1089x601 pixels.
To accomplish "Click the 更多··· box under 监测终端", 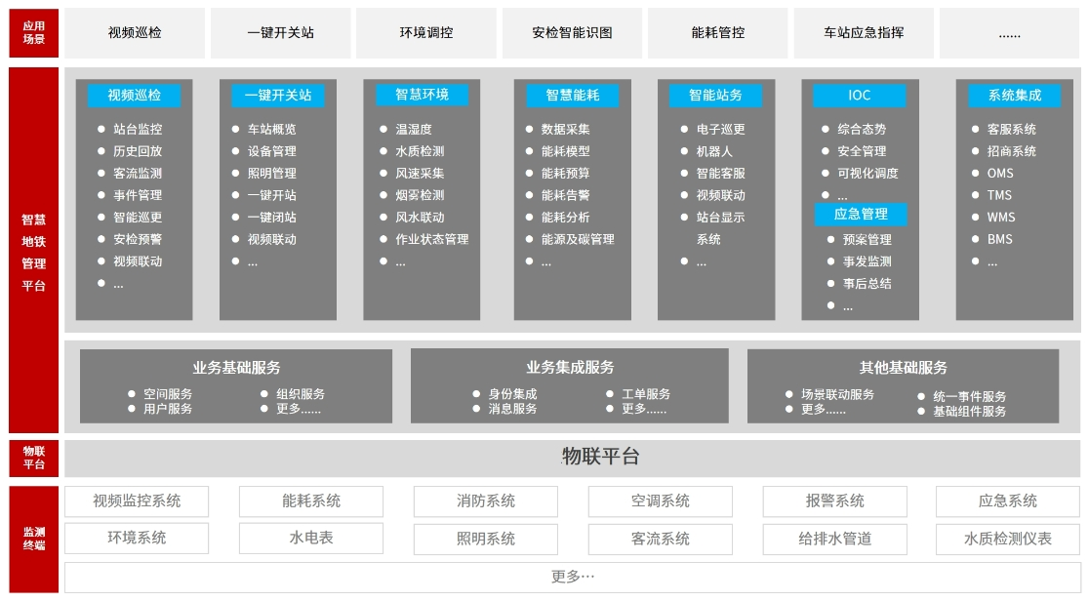I will click(x=572, y=577).
